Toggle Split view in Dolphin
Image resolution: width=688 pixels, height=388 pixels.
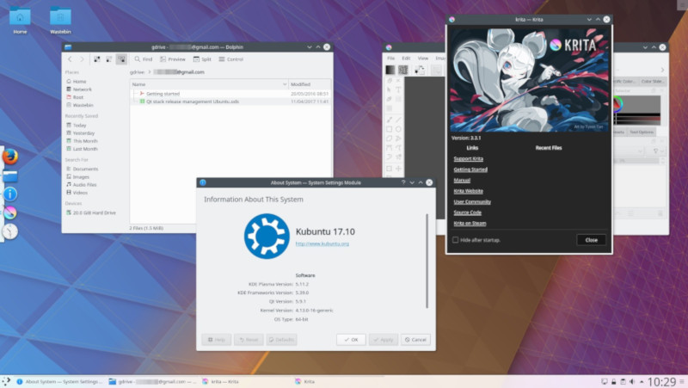coord(203,59)
